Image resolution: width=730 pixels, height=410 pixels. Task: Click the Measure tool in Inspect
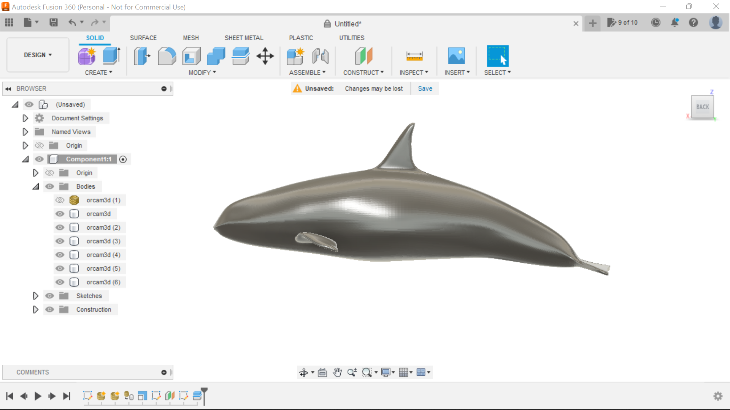coord(414,56)
